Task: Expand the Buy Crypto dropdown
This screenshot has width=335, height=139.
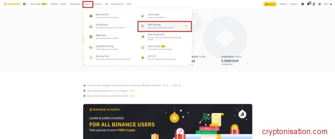Action: coord(39,4)
